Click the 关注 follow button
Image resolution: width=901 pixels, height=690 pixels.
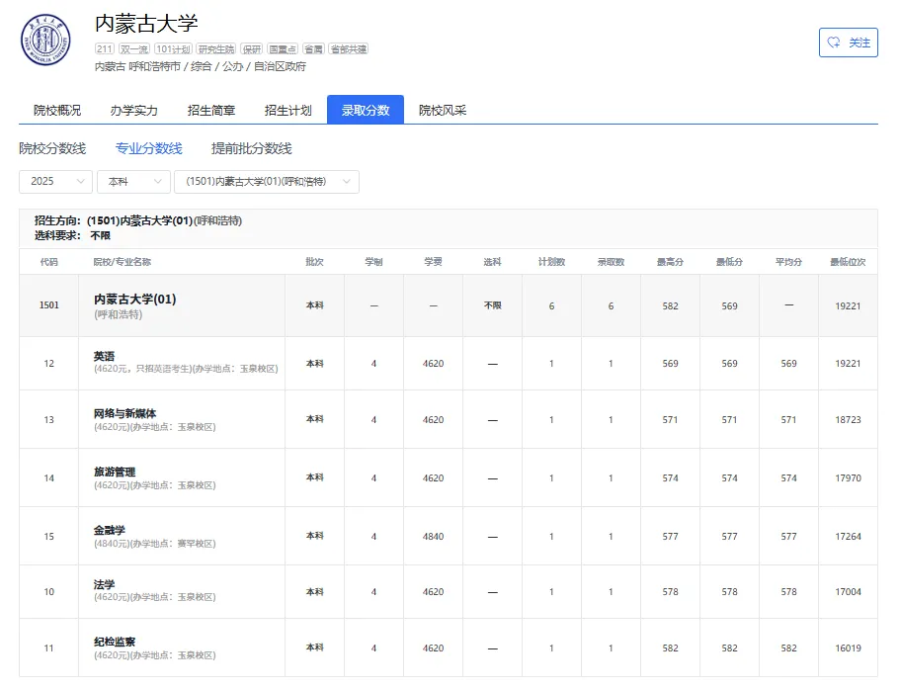848,43
